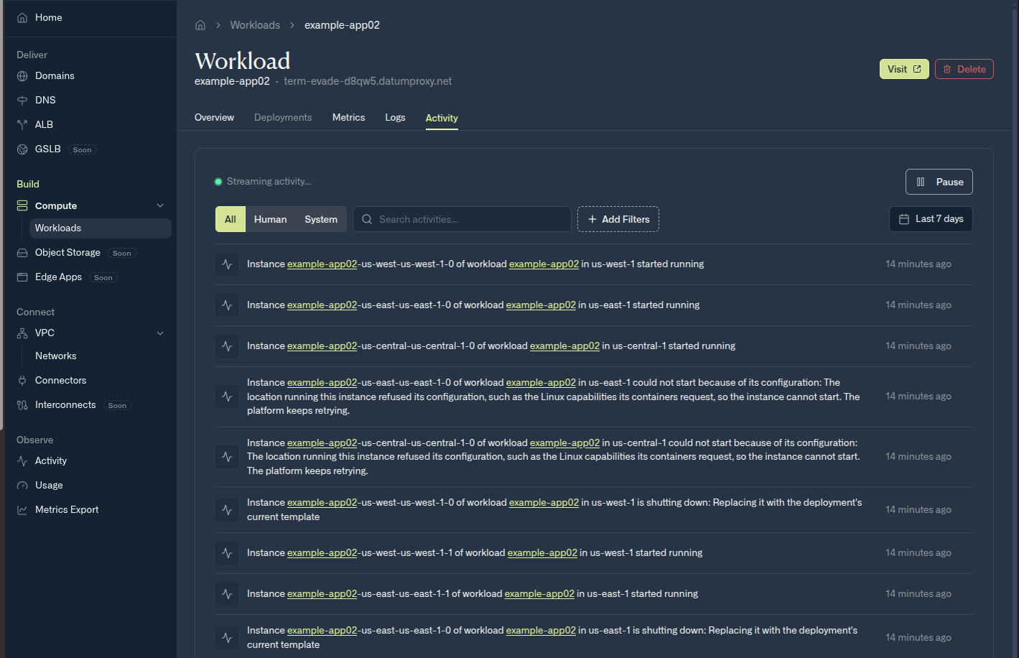Open workload example-app02 link in the us-west-1-1 started running entry
Viewport: 1019px width, 658px height.
[x=542, y=553]
